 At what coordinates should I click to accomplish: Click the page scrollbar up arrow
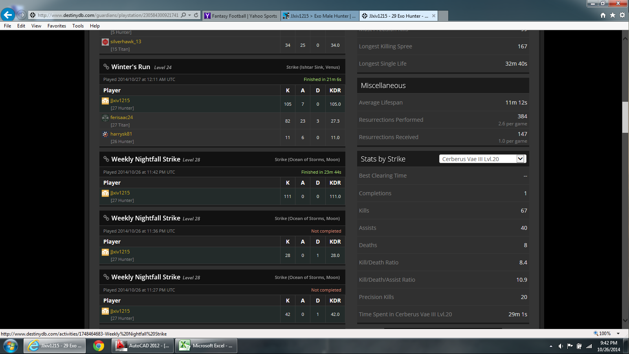[x=625, y=39]
